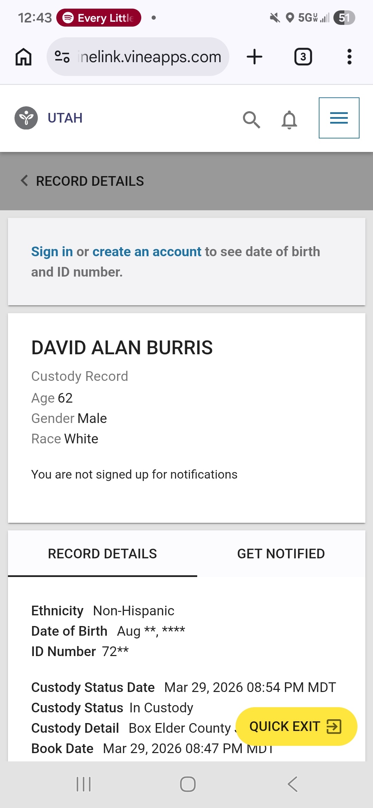Go back using the Record Details chevron
The height and width of the screenshot is (808, 373).
[24, 181]
